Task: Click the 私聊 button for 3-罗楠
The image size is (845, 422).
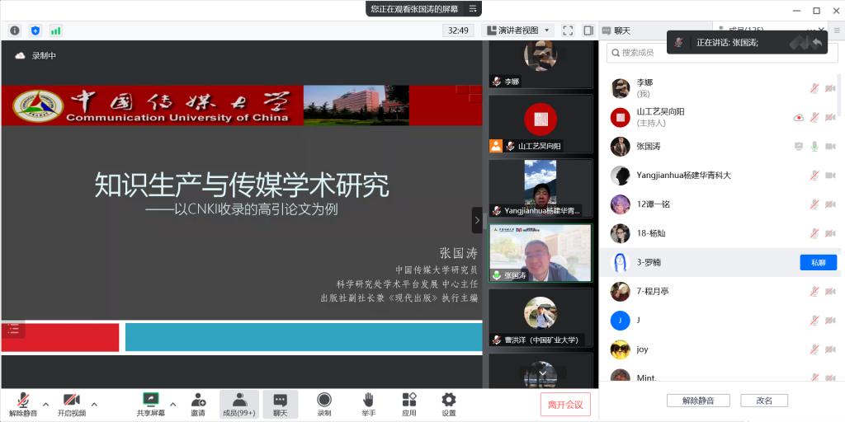Action: coord(818,262)
